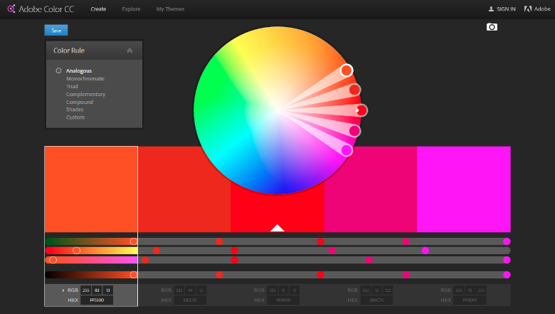Select the topmost color wheel handle
The image size is (555, 314).
347,70
